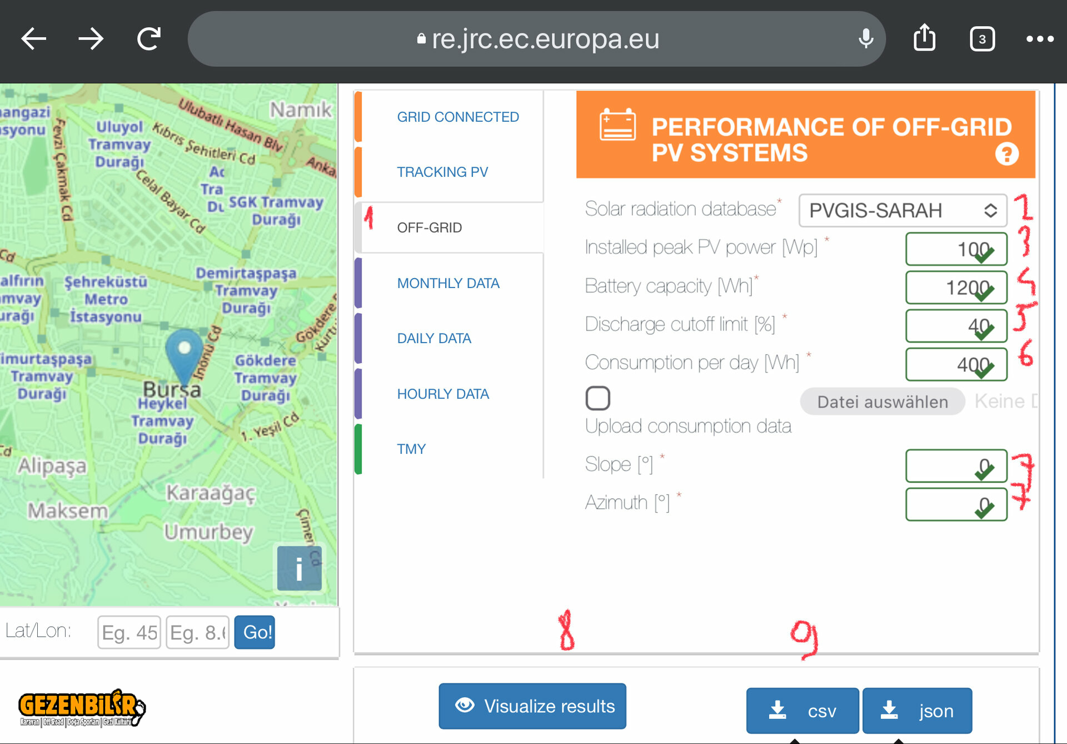Viewport: 1067px width, 744px height.
Task: Click the orange help question mark icon
Action: (x=1006, y=154)
